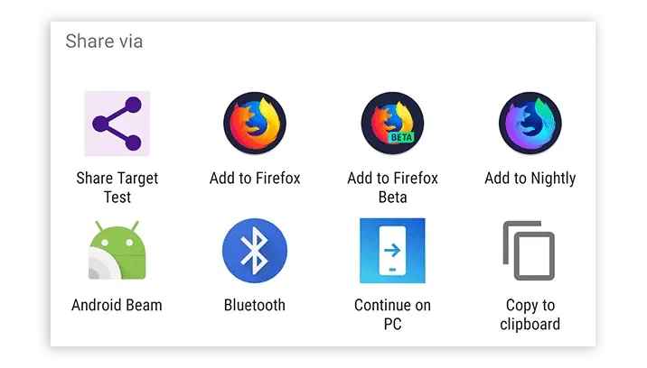Click the 'Bluetooth' text label
647x368 pixels.
255,306
